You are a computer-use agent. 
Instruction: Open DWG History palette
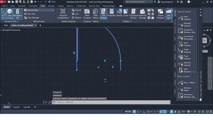point(96,14)
